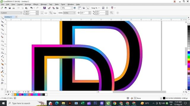190x106 pixels.
Task: Click the Import icon
Action: click(x=50, y=8)
